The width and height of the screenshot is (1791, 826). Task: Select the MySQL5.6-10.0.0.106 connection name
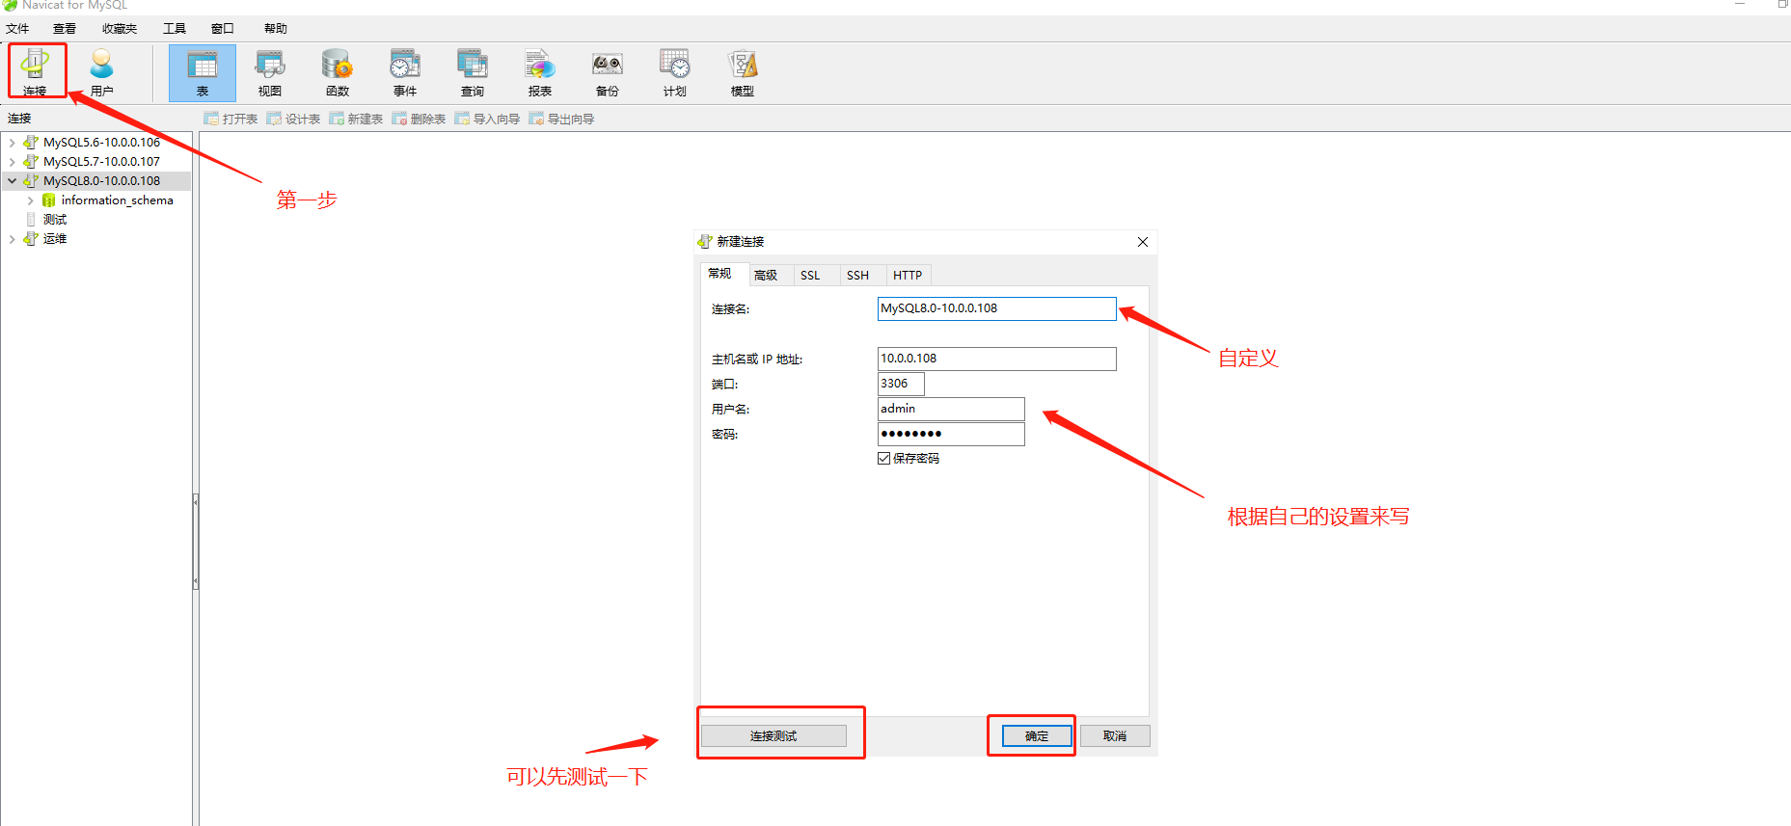[102, 142]
